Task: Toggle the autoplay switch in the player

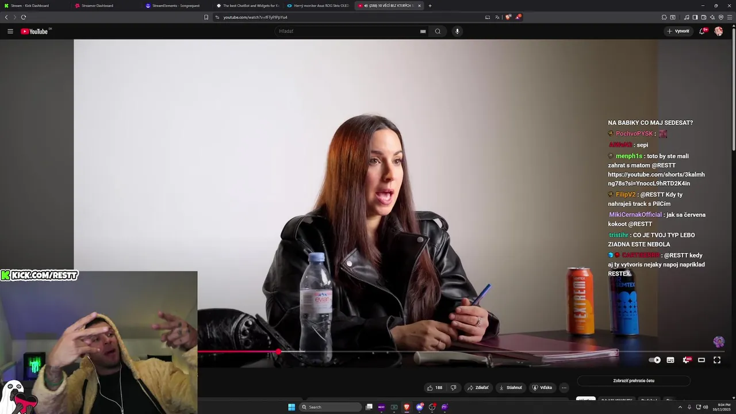Action: [x=654, y=360]
